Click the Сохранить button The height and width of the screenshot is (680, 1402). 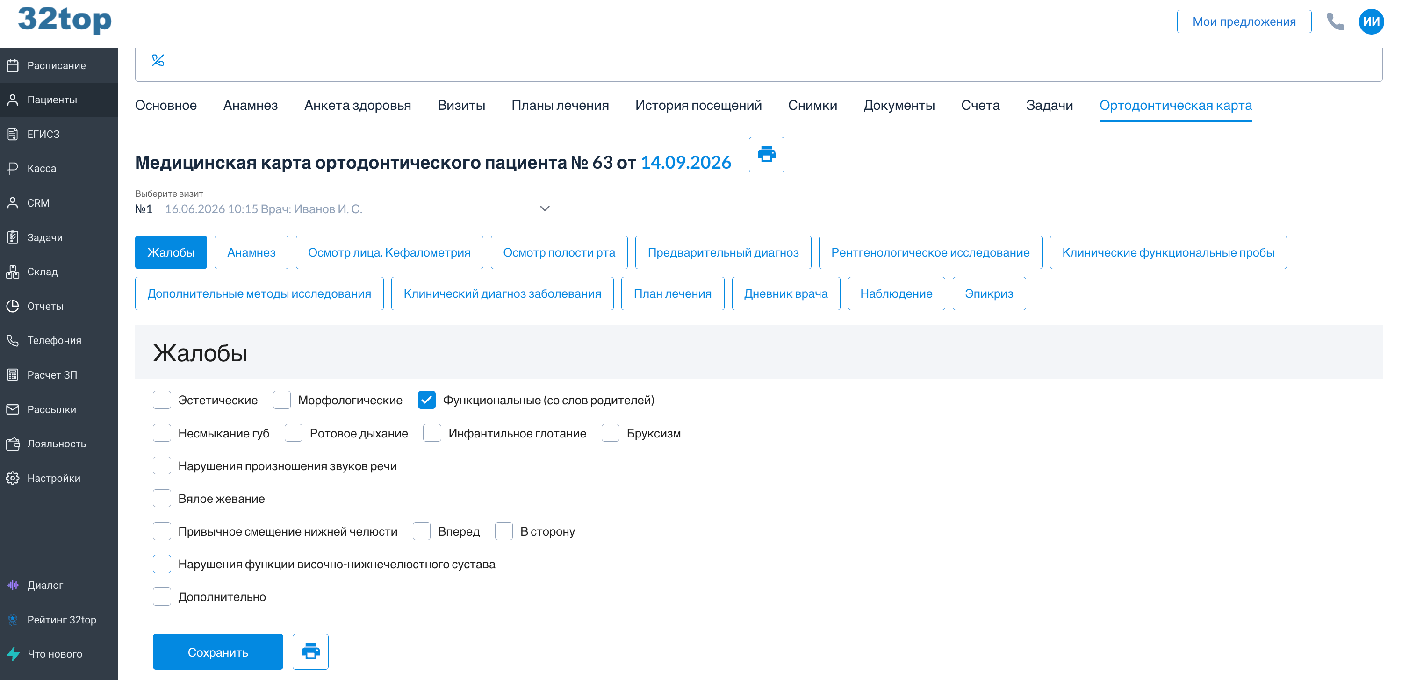click(x=218, y=651)
